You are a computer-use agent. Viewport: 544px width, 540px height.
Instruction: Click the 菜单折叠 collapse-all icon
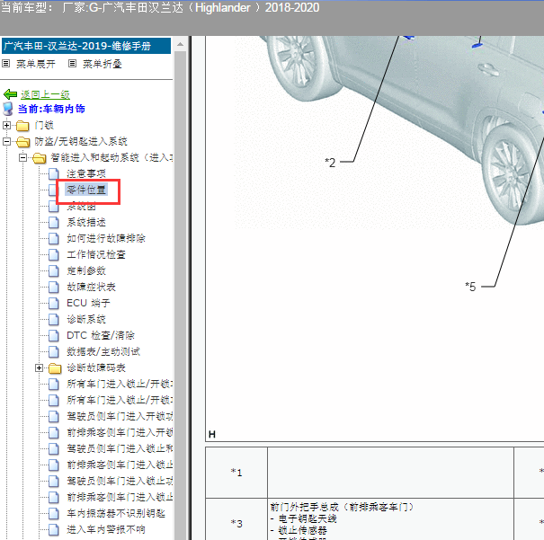(72, 64)
